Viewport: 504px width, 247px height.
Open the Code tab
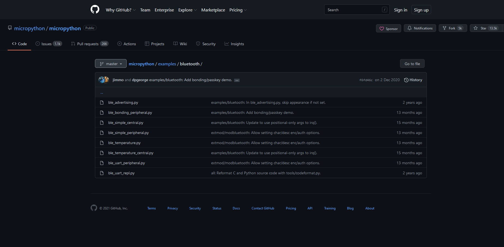[19, 44]
